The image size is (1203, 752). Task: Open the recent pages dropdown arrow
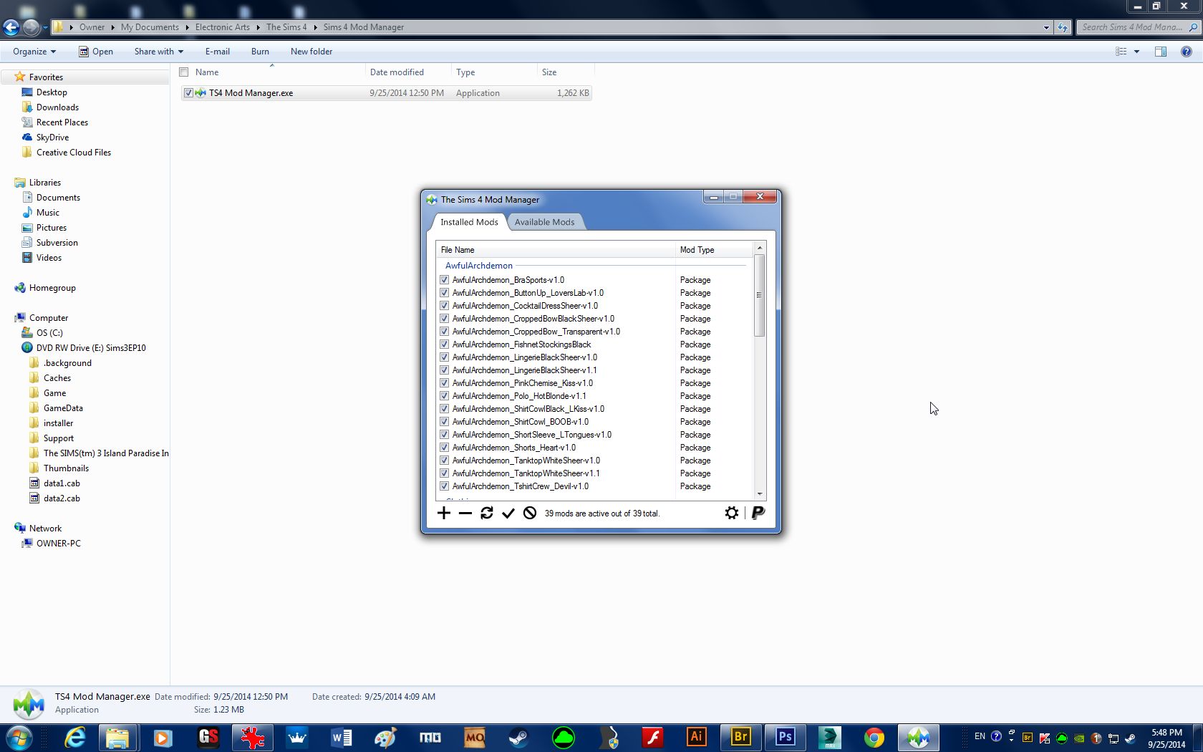pyautogui.click(x=45, y=27)
